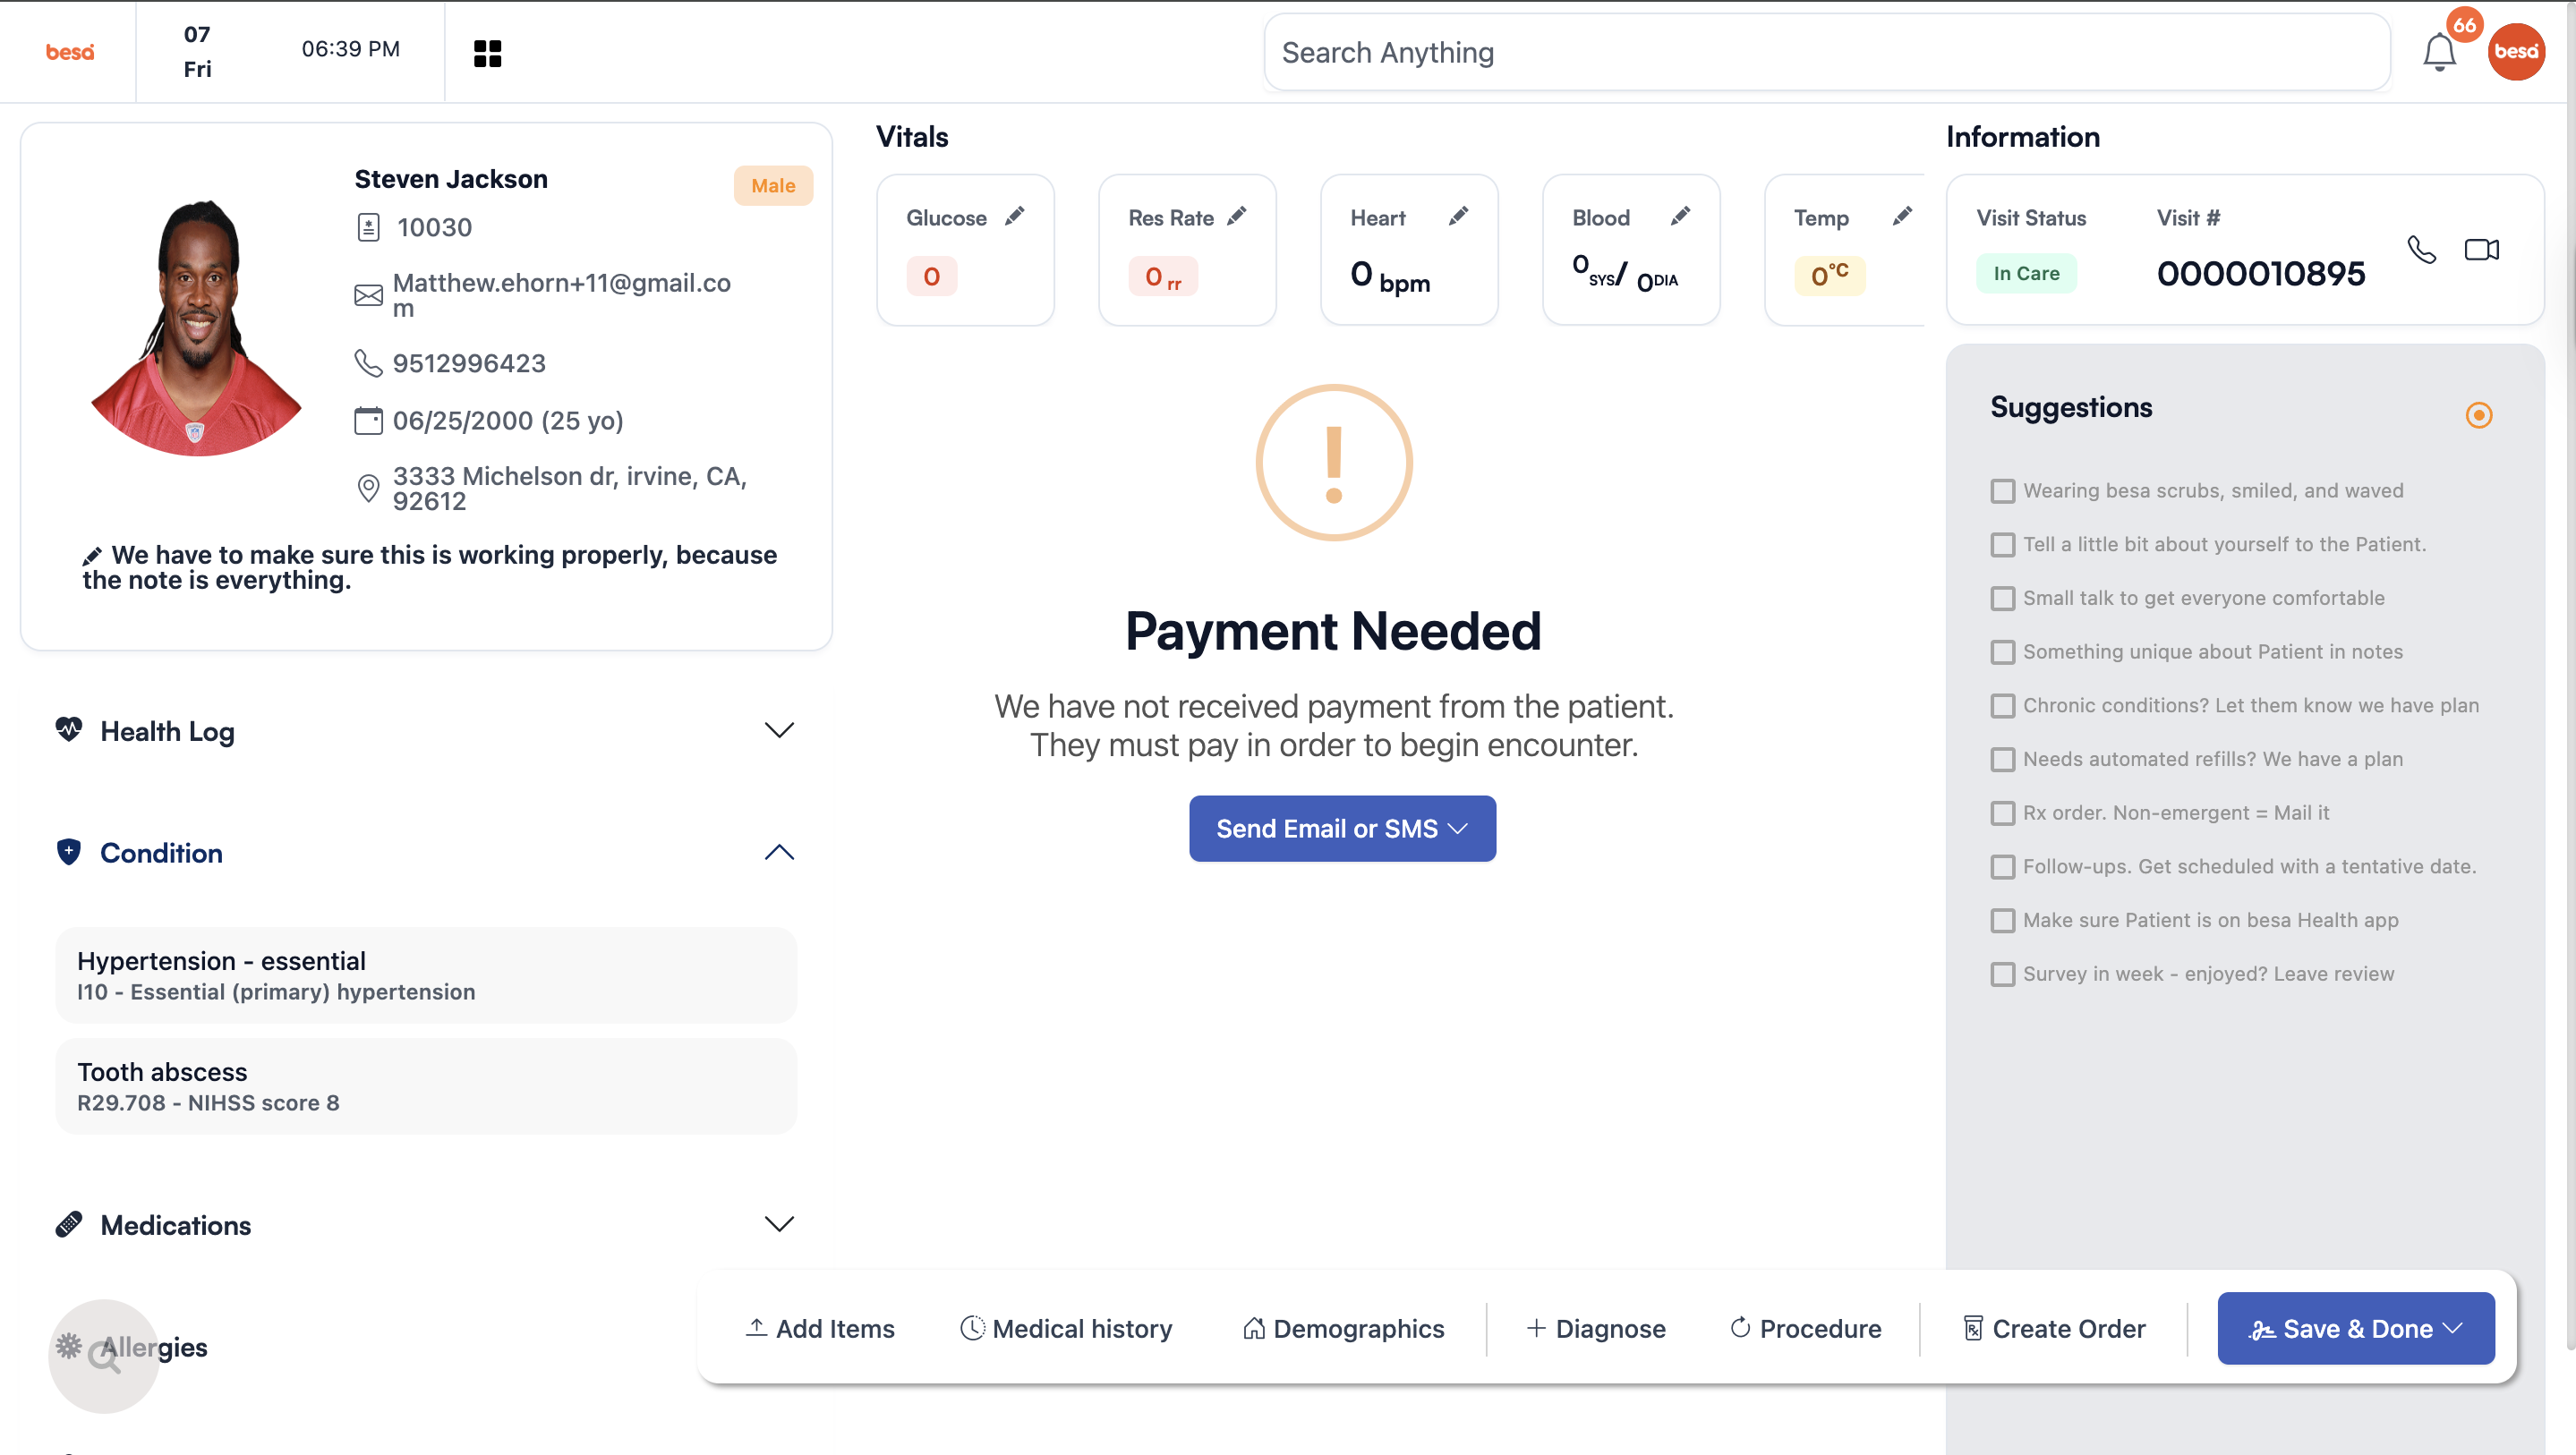This screenshot has width=2576, height=1455.
Task: Check 'Small talk to get everyone comfortable'
Action: 2002,598
